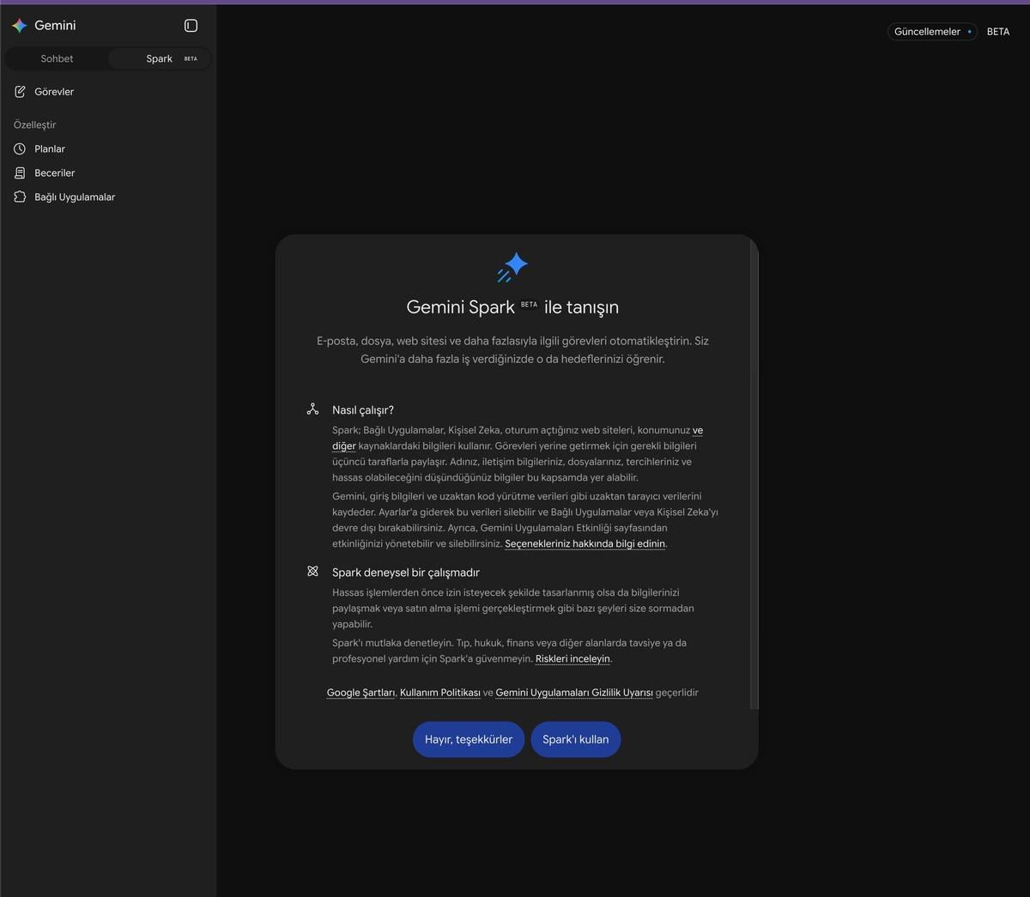This screenshot has width=1030, height=897.
Task: Open Planlar in the sidebar
Action: coord(108,148)
